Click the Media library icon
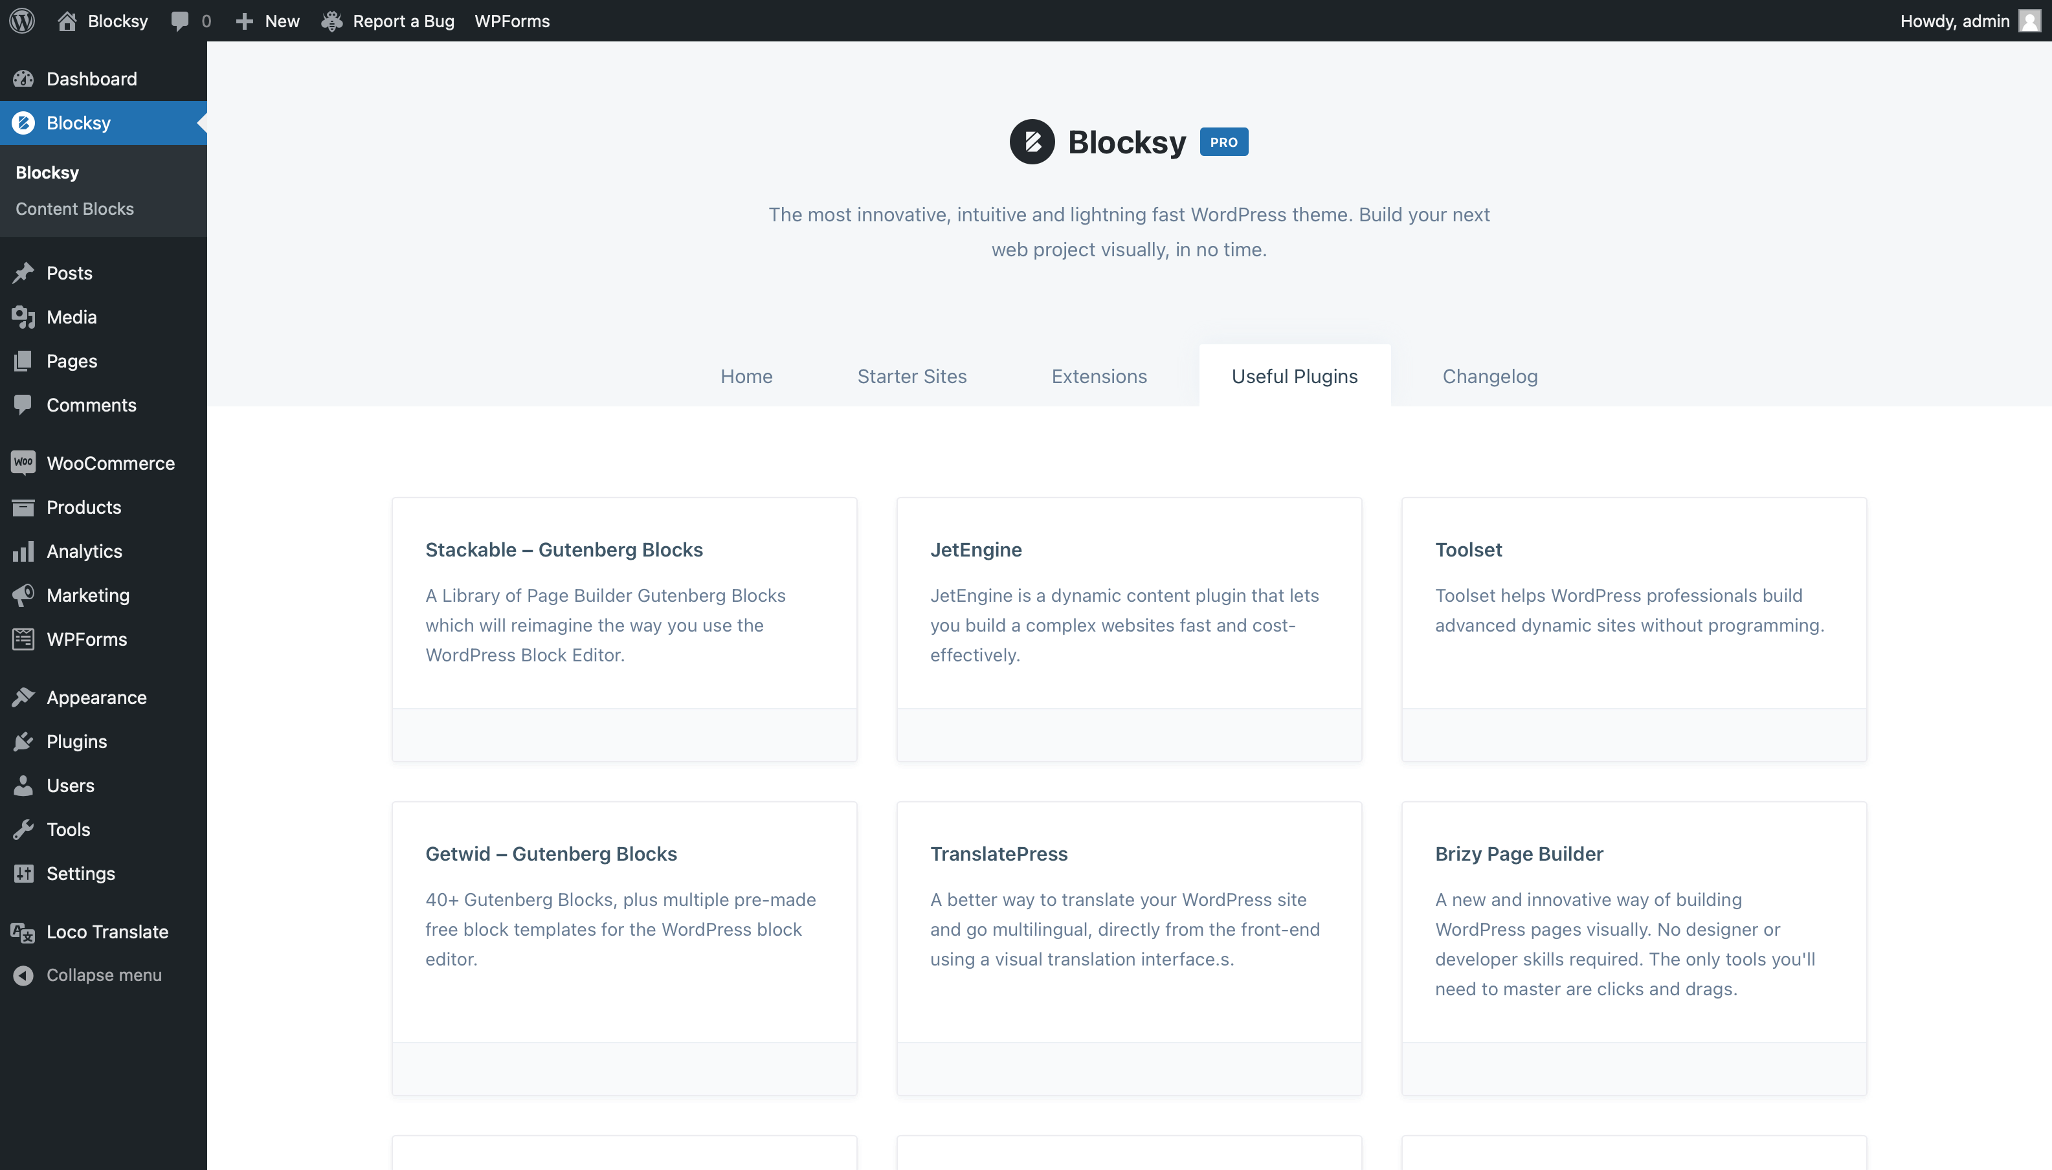The width and height of the screenshot is (2052, 1170). coord(23,317)
